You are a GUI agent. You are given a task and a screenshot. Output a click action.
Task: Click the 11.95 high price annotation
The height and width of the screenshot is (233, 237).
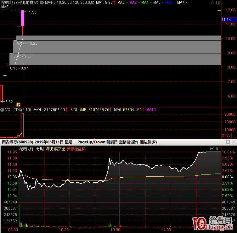pyautogui.click(x=31, y=12)
